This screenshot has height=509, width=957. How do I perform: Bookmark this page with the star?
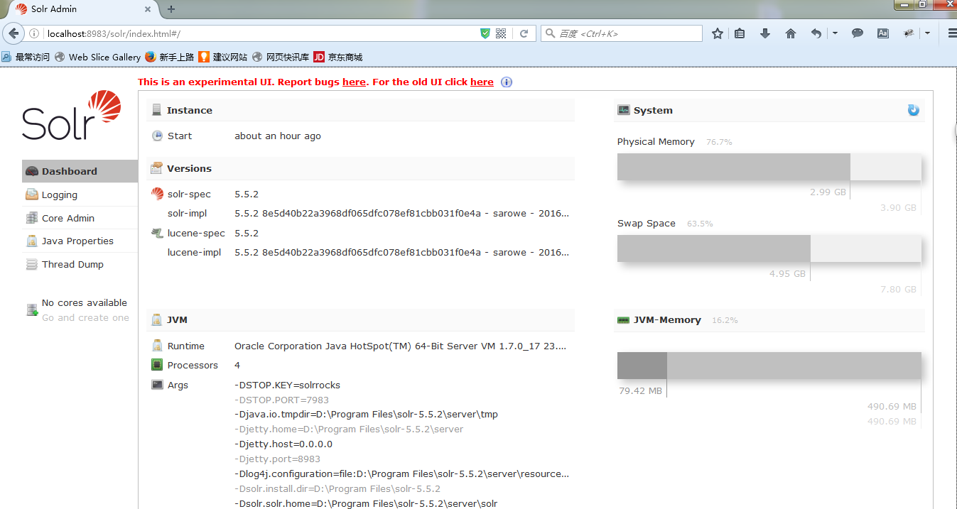718,33
